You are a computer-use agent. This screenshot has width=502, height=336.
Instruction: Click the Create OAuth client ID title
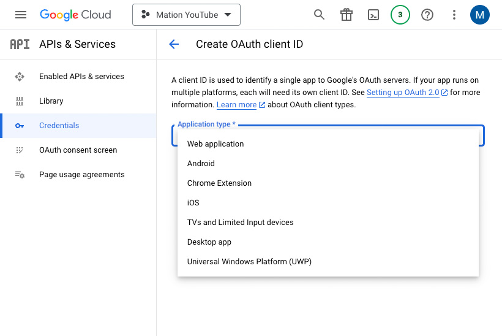coord(249,44)
